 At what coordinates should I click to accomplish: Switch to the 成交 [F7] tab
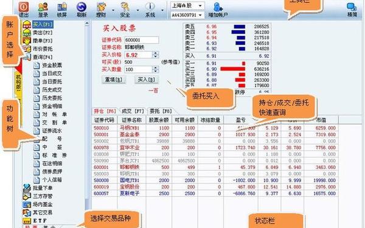(x=133, y=111)
